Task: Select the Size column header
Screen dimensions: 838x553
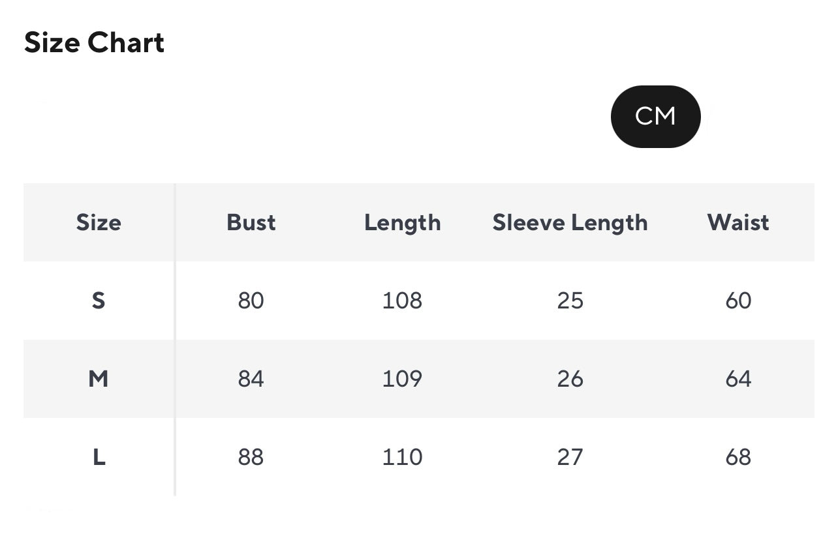Action: pyautogui.click(x=99, y=222)
